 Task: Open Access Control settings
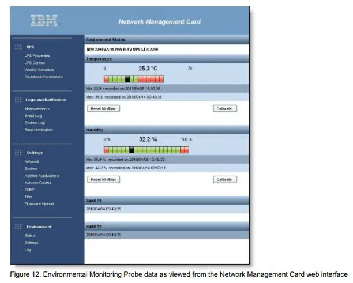click(38, 183)
